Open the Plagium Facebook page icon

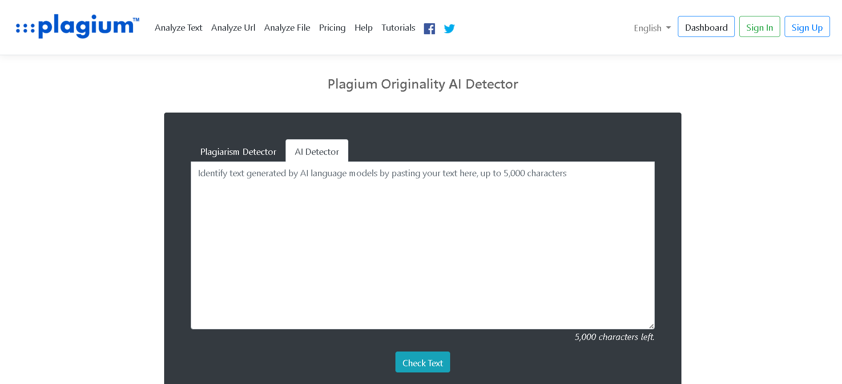429,28
